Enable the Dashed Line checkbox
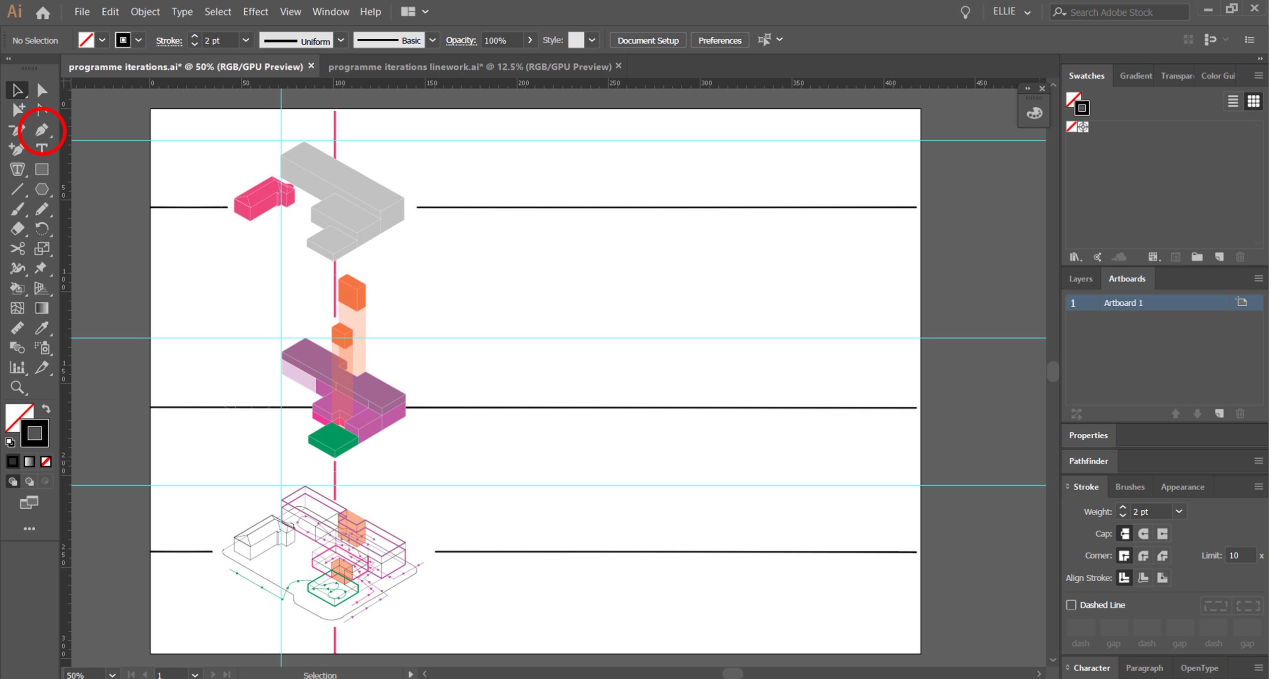 click(1071, 605)
